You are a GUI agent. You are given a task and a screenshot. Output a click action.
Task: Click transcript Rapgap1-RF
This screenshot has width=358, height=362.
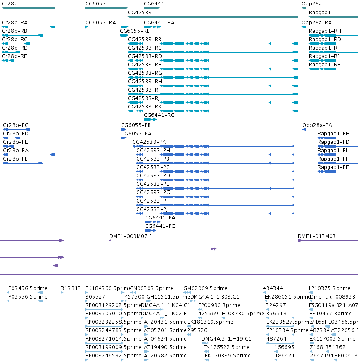[324, 56]
